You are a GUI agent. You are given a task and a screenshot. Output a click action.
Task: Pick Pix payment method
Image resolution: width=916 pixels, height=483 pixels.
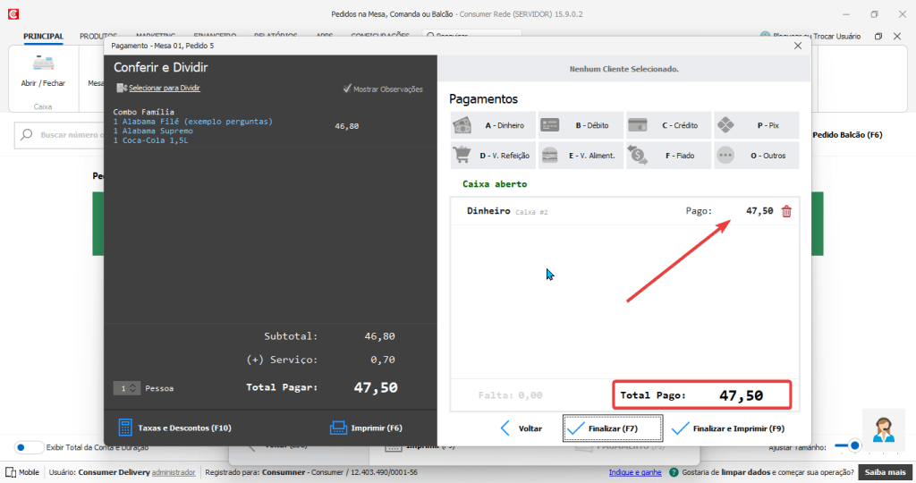point(756,126)
